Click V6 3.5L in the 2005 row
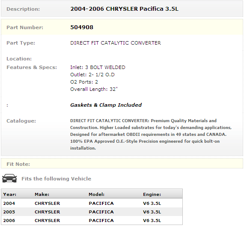The height and width of the screenshot is (234, 244). (152, 212)
